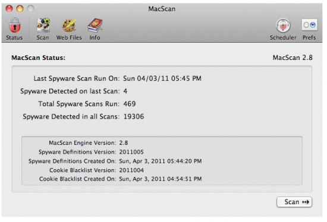
Task: Click the Info book icon
Action: click(95, 25)
